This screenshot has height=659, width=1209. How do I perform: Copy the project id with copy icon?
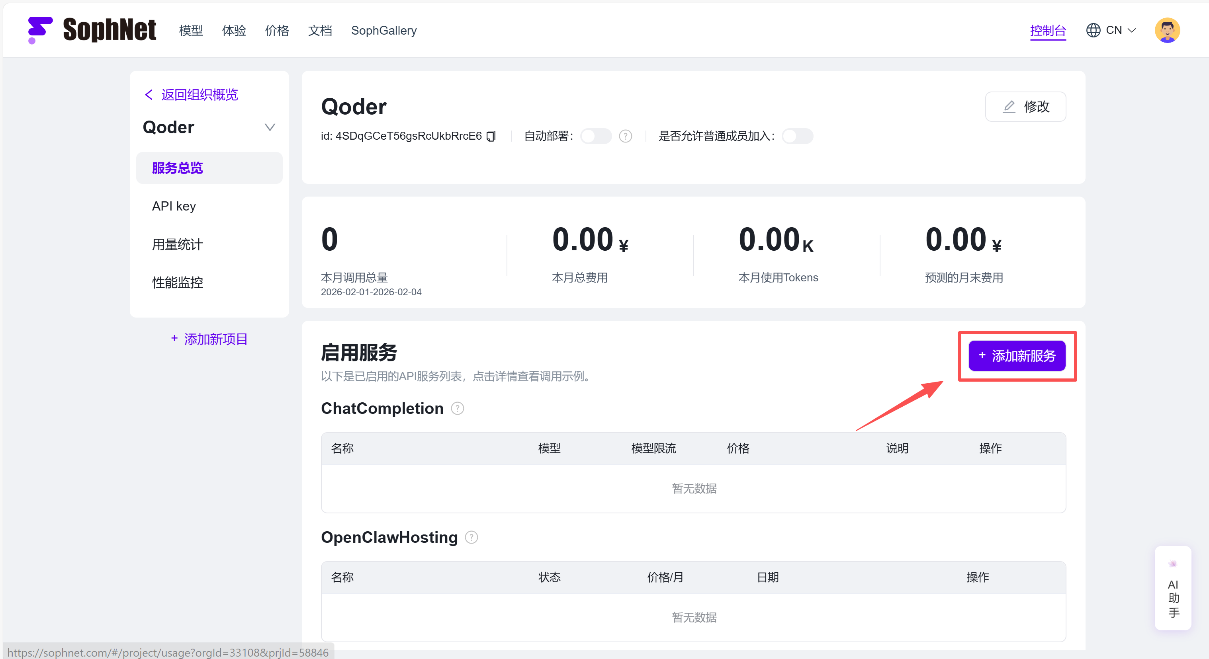(x=491, y=136)
